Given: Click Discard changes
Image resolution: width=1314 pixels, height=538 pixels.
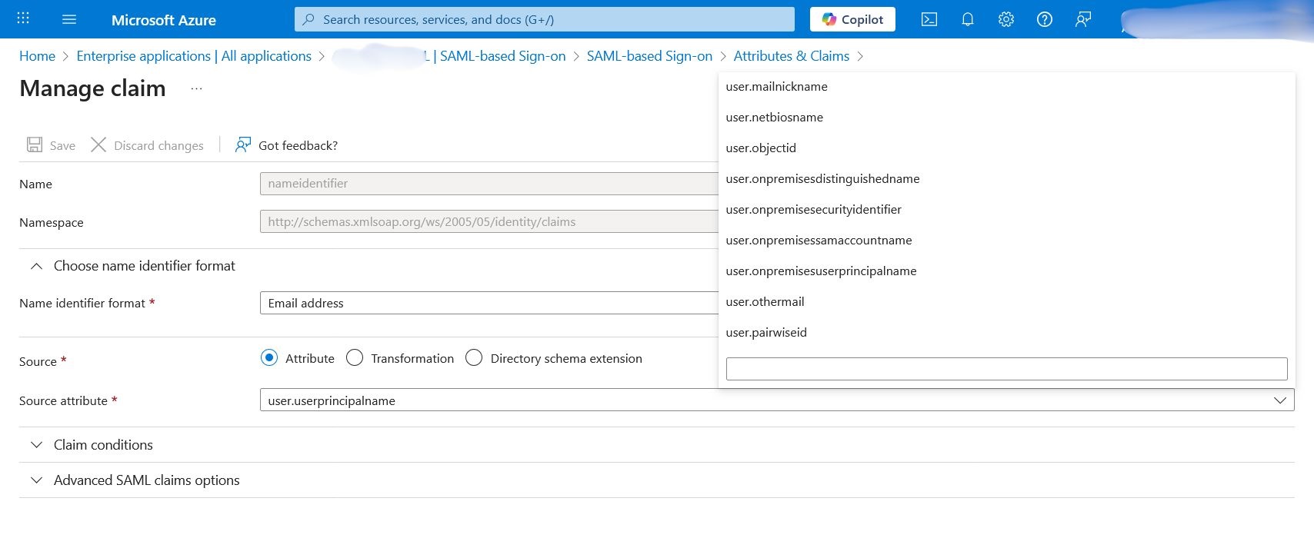Looking at the screenshot, I should [x=148, y=145].
